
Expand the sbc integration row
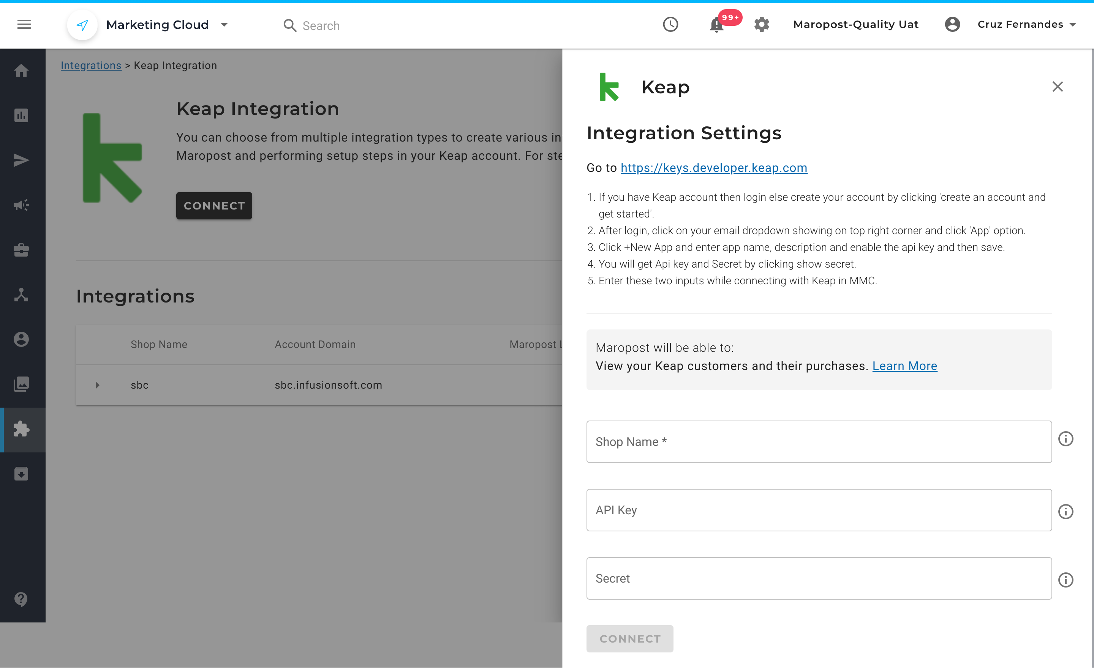click(x=97, y=385)
